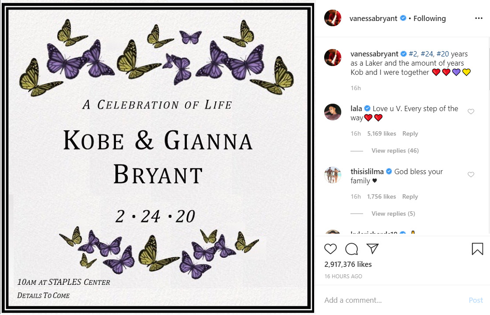Viewport: 490px width, 315px height.
Task: Like thisislilma's comment with small heart
Action: [471, 175]
